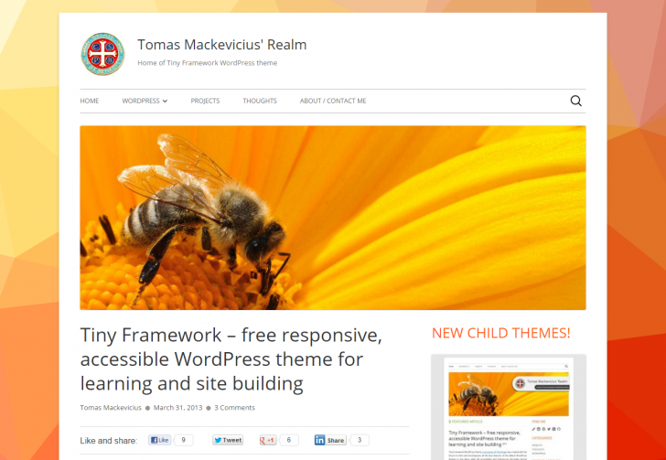Click the Tweet button

point(228,440)
